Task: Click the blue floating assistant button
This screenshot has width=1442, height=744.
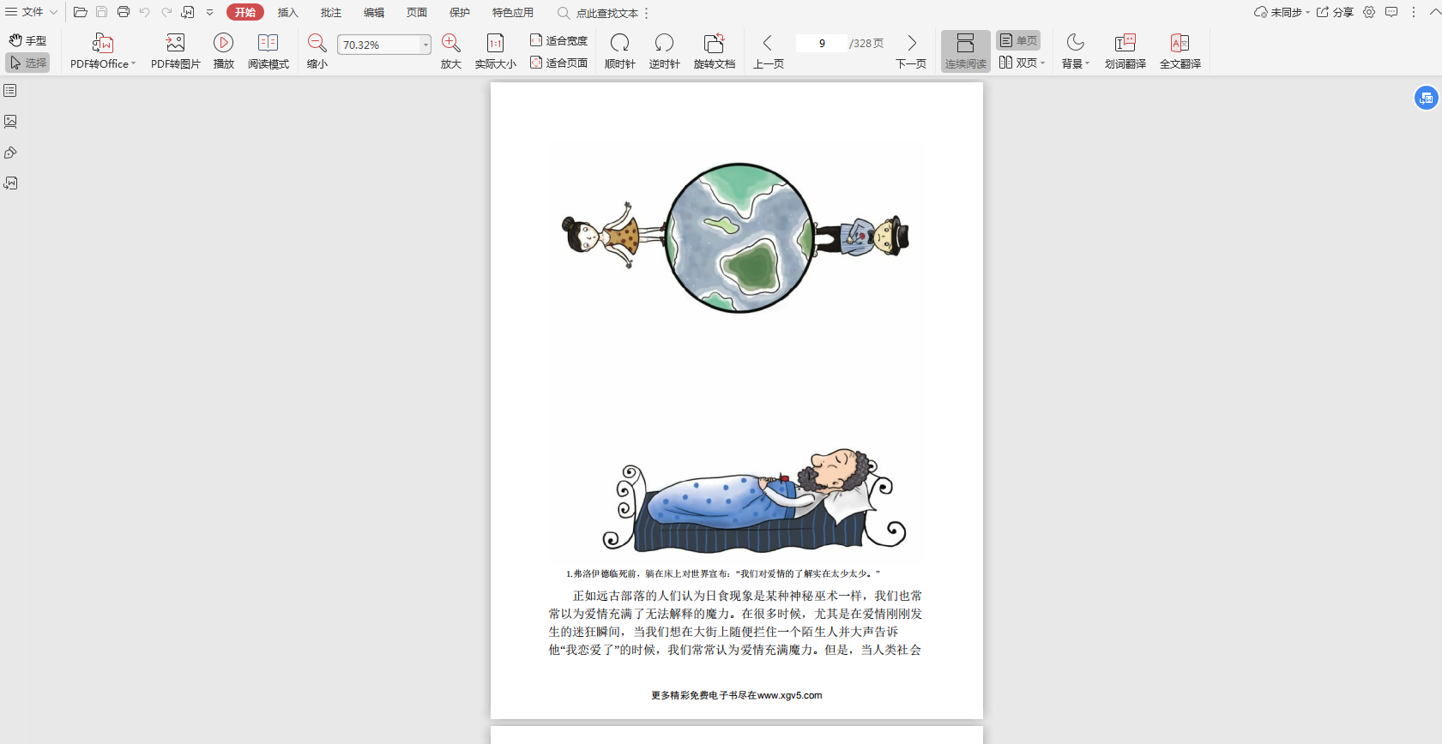Action: [1426, 98]
